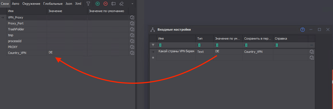This screenshot has width=333, height=109.
Task: Select the PROXY variable name
Action: [x=12, y=47]
